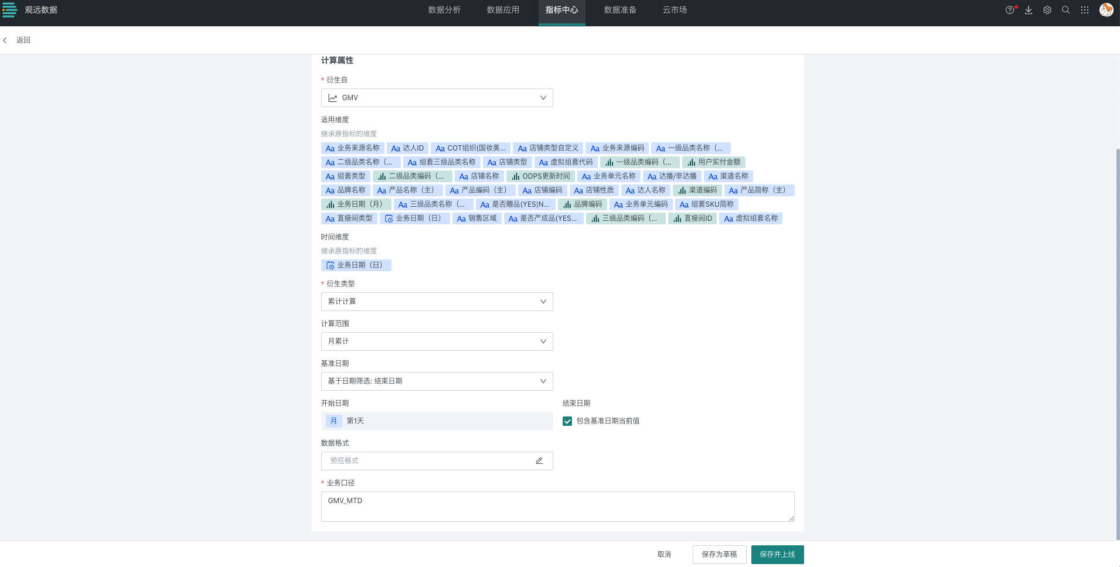Screen dimensions: 1120x567
Task: Go to the 数据准备 tab
Action: point(620,10)
